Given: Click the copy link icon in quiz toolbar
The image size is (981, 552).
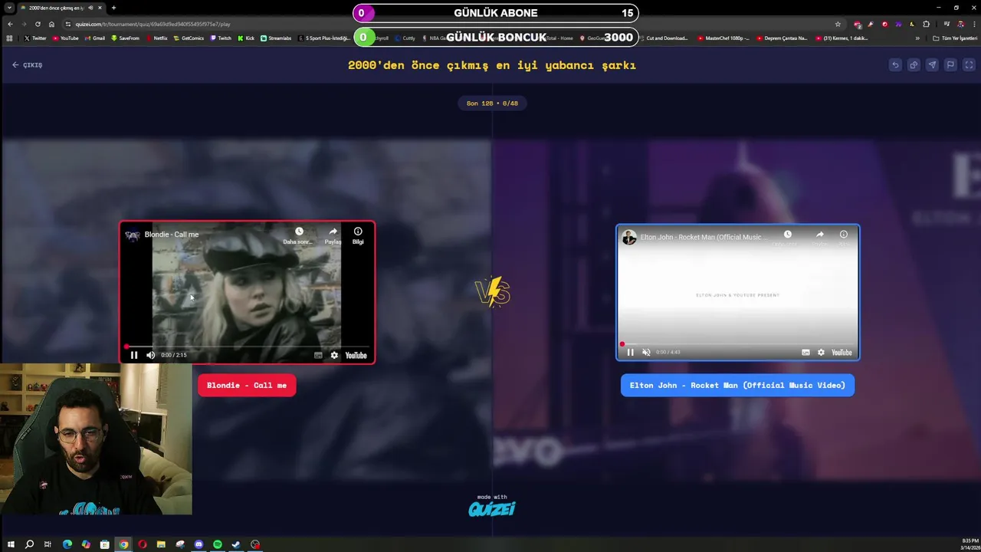Looking at the screenshot, I should click(x=914, y=65).
